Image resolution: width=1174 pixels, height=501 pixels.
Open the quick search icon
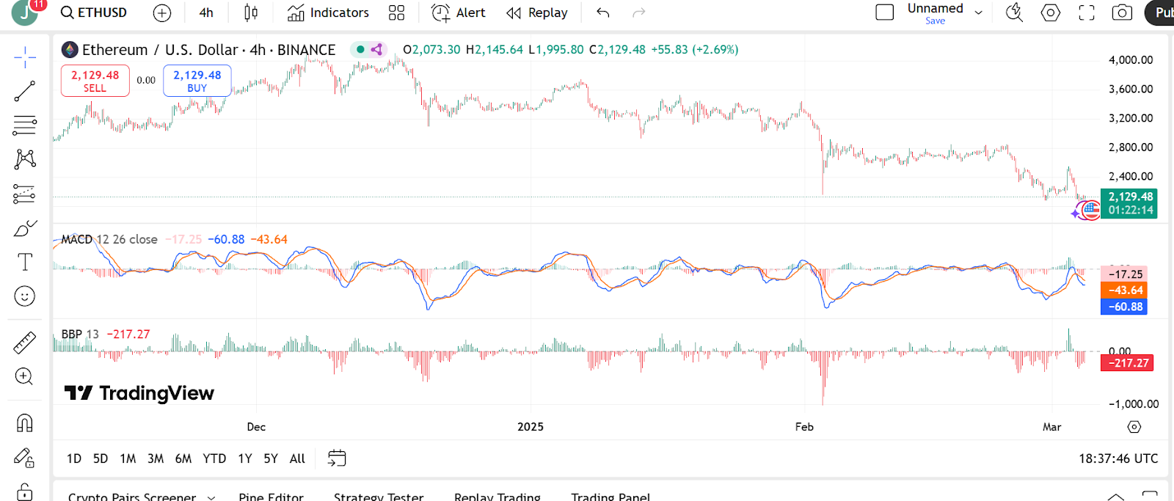(1014, 12)
